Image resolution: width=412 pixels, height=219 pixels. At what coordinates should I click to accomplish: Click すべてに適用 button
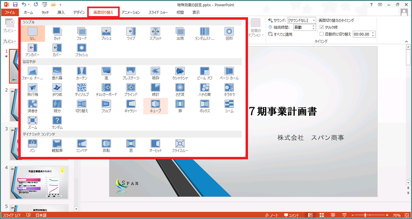click(280, 34)
